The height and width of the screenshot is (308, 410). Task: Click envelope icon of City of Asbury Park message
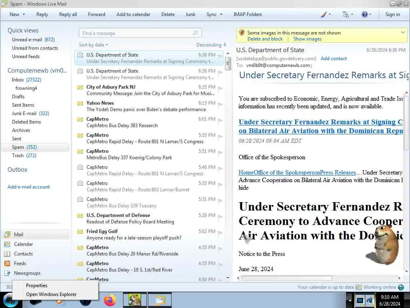pos(80,87)
